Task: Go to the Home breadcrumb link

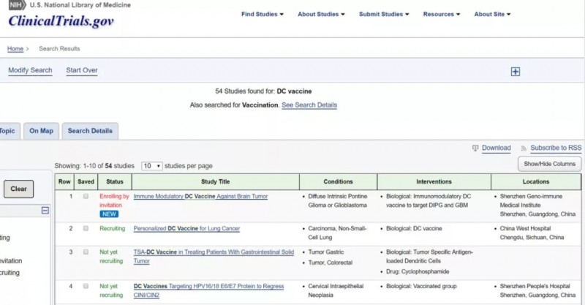Action: [x=15, y=49]
